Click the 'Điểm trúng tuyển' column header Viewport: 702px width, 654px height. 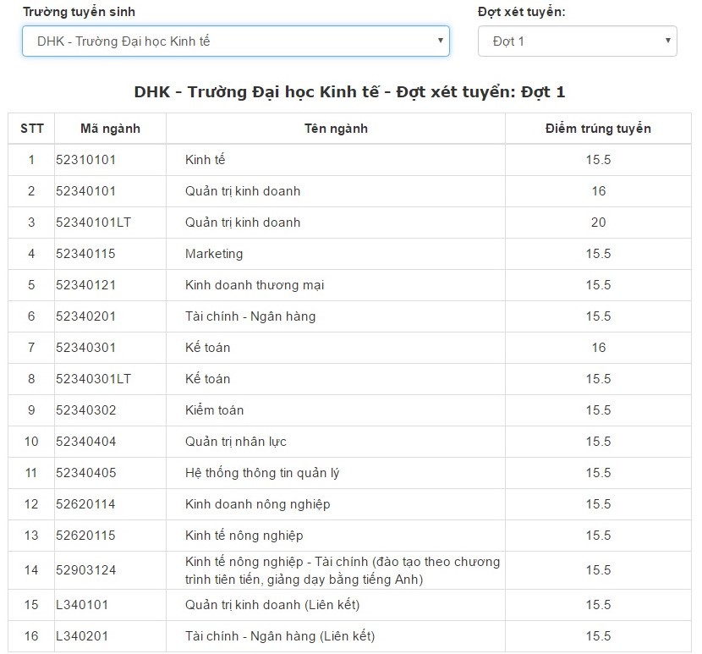click(598, 129)
